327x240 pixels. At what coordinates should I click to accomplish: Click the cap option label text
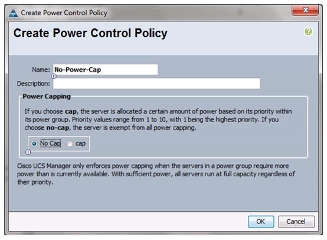[x=80, y=143]
